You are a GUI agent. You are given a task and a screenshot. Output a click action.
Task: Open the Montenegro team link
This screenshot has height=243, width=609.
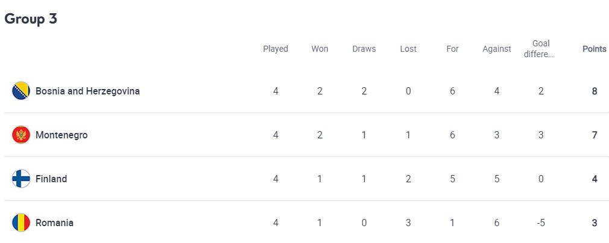click(62, 135)
